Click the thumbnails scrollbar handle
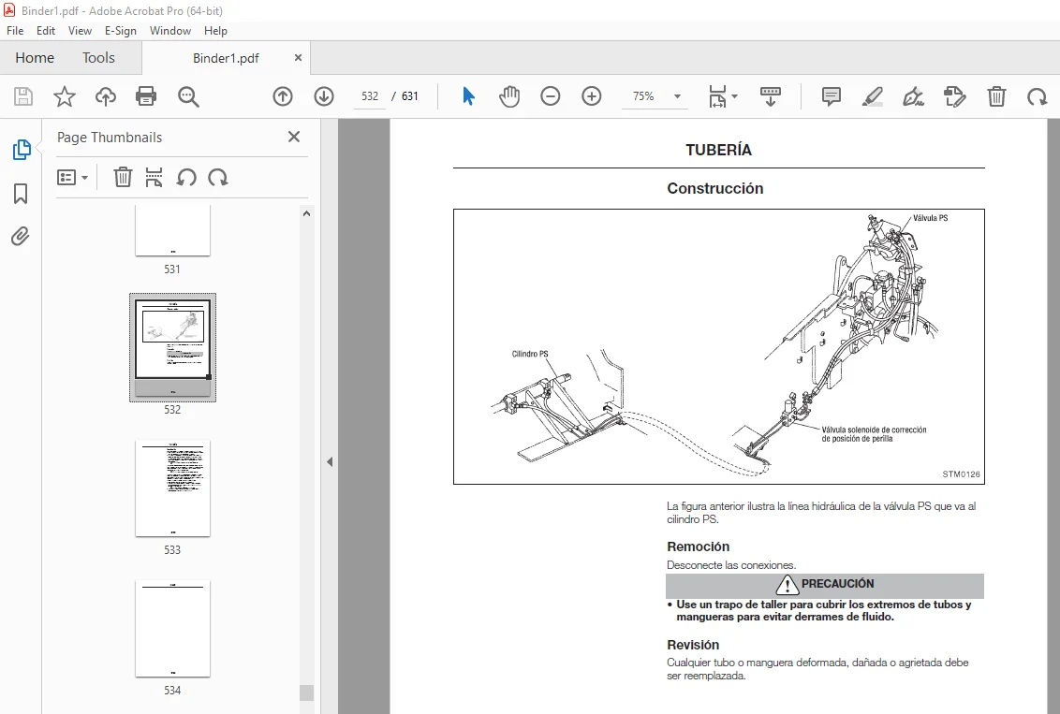The width and height of the screenshot is (1060, 714). [306, 693]
